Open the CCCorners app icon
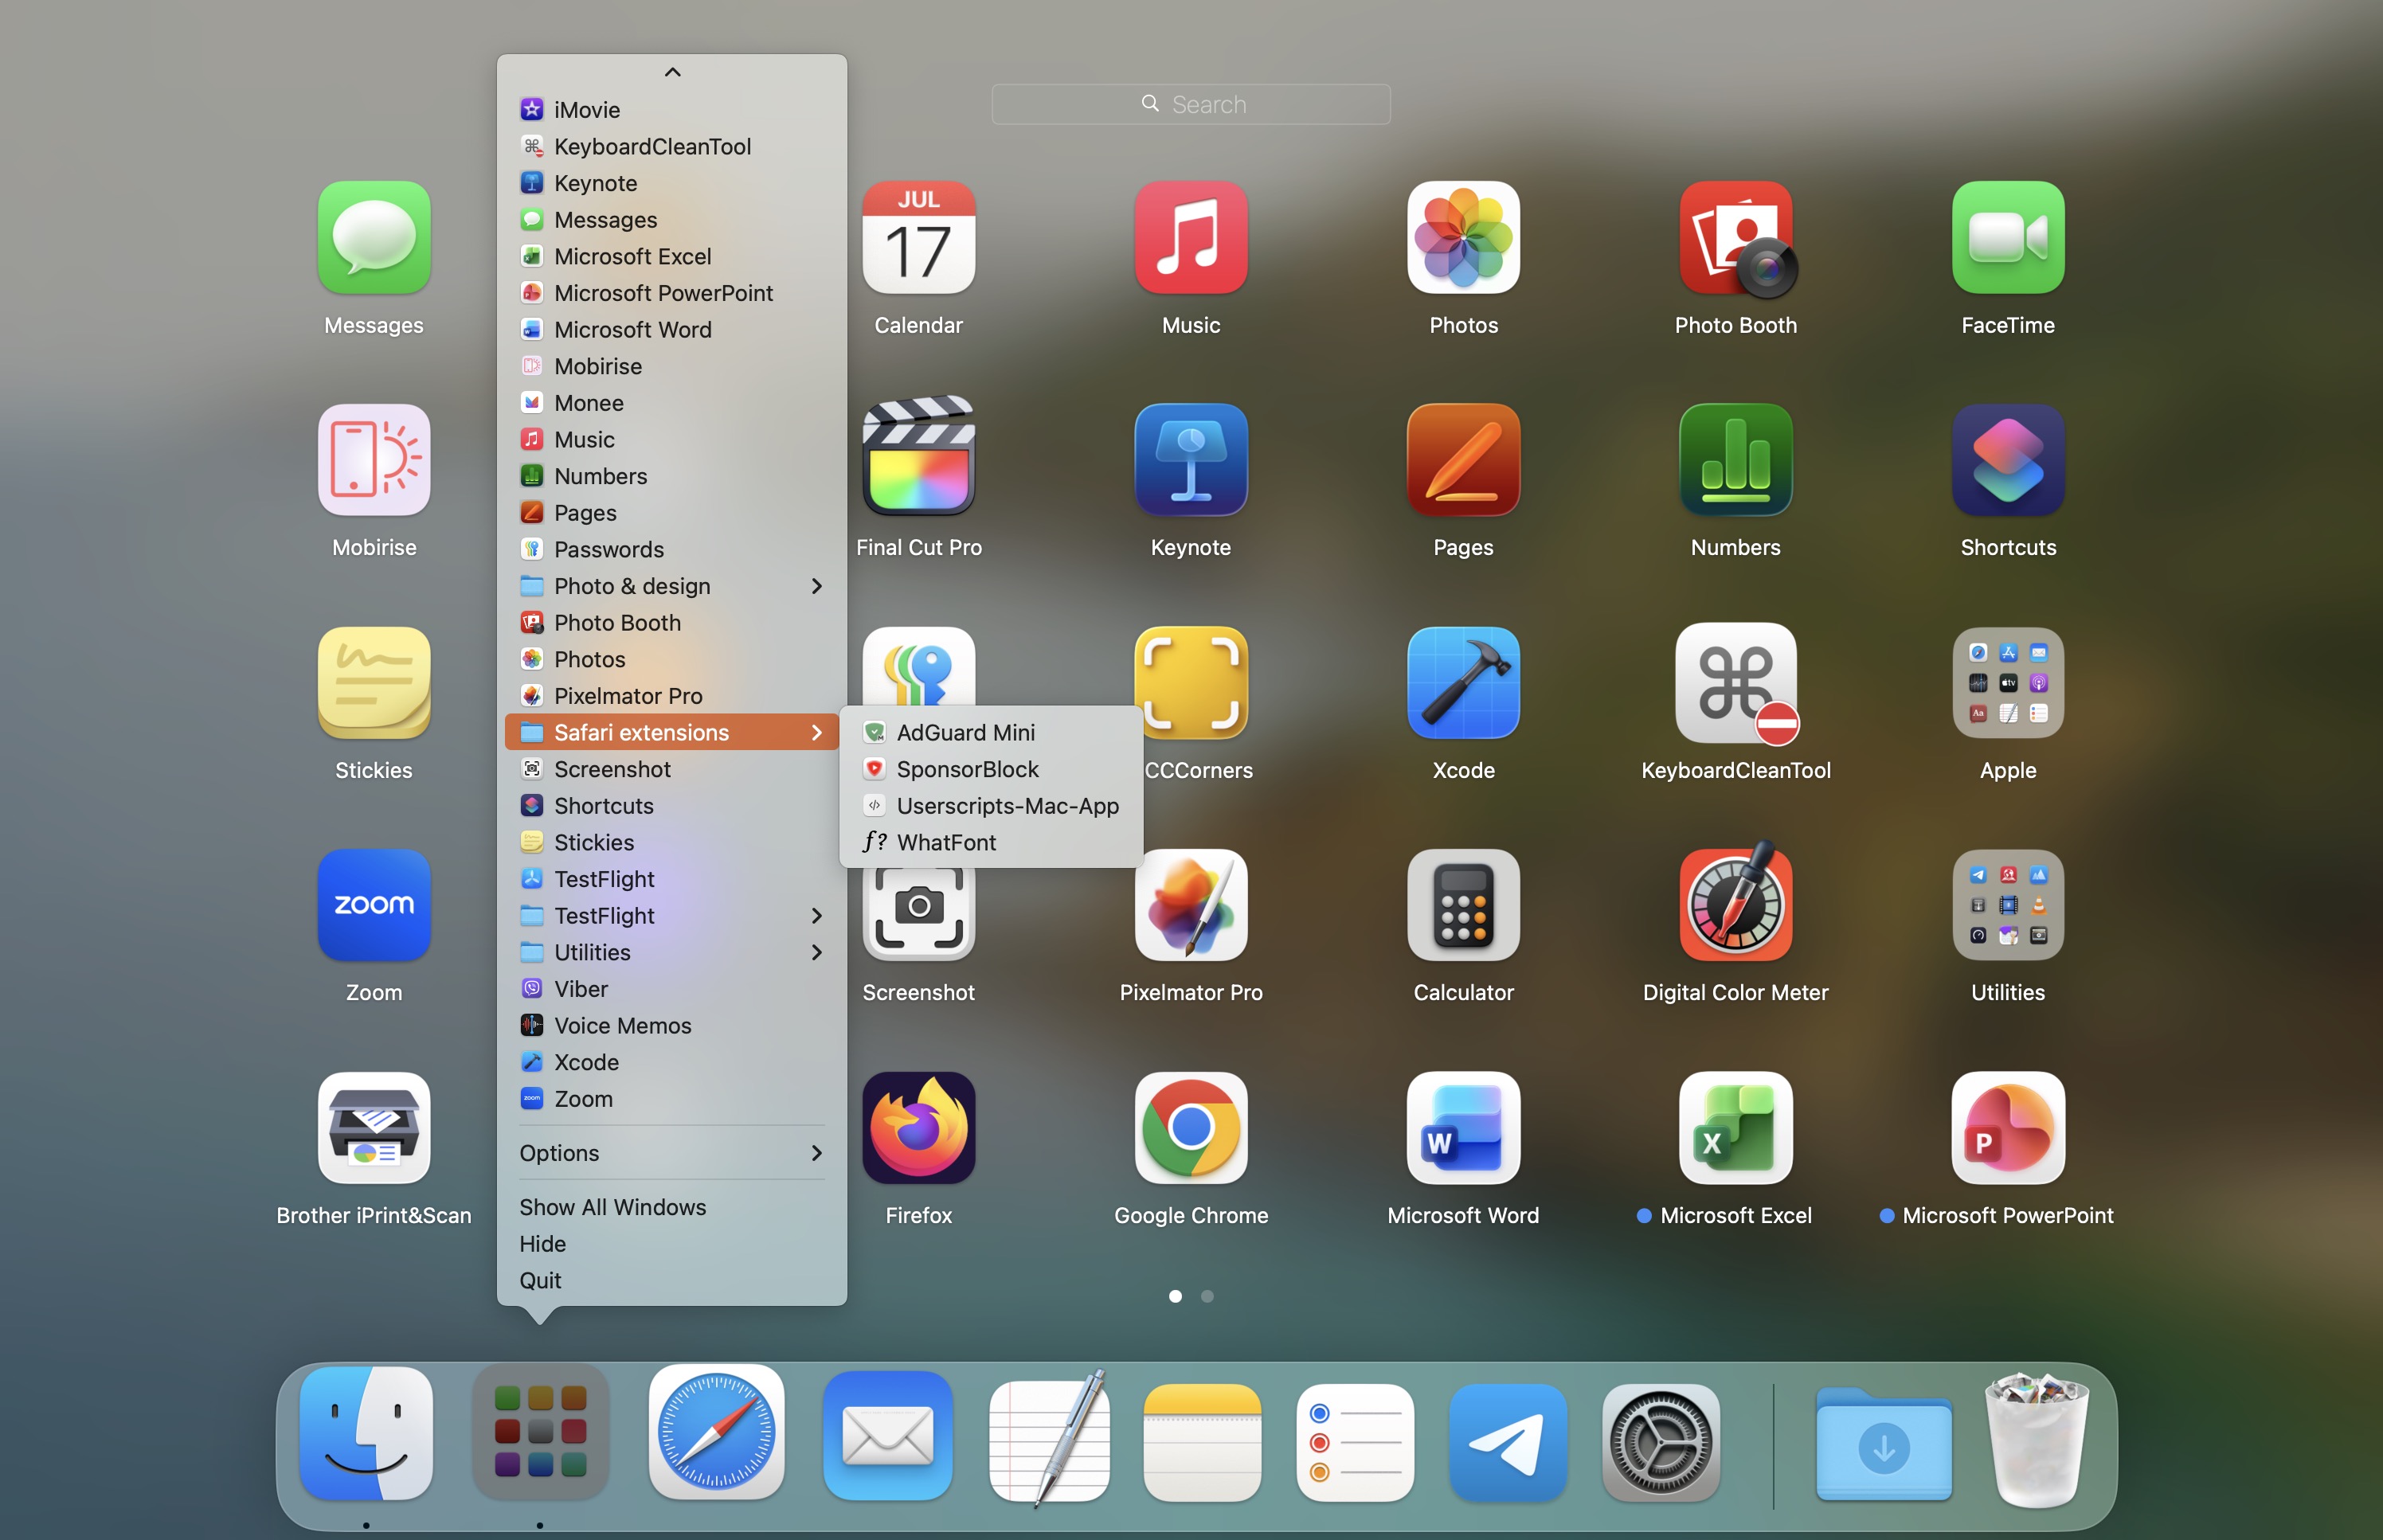 [1191, 683]
